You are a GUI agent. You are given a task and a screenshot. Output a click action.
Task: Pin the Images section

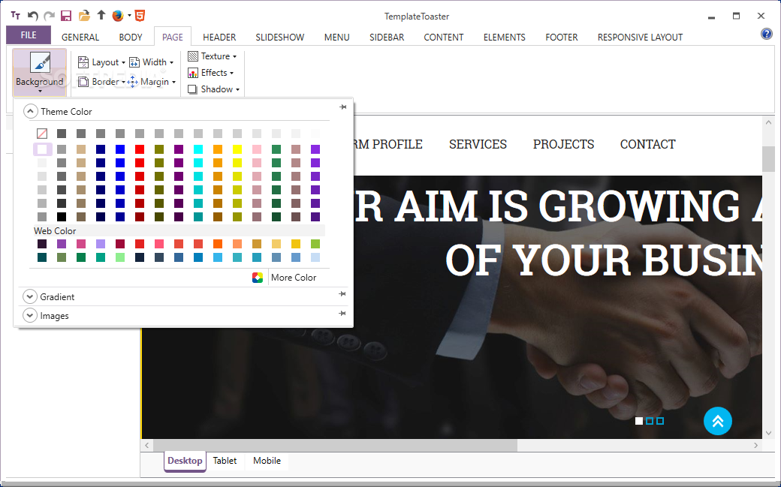(342, 313)
